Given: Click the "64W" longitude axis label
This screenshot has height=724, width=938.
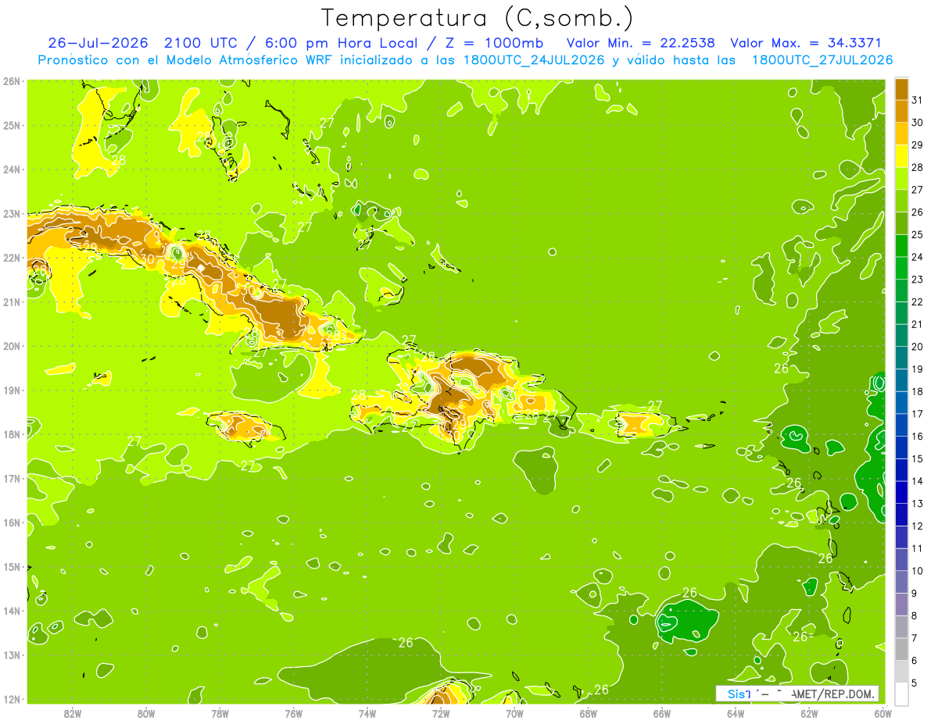Looking at the screenshot, I should pos(736,713).
